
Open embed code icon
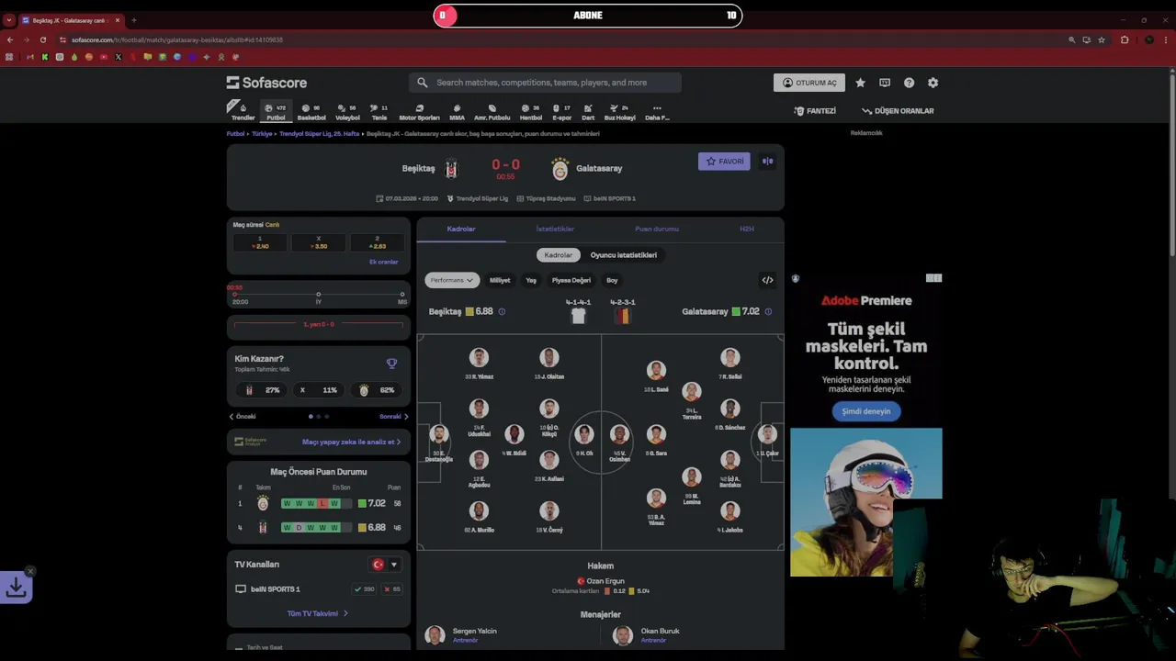pos(767,280)
